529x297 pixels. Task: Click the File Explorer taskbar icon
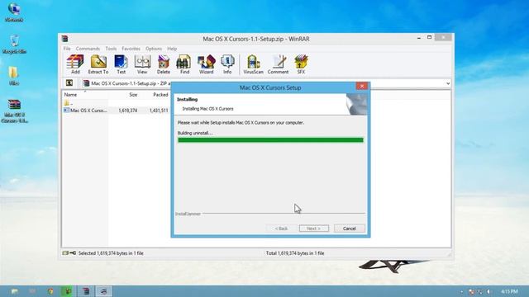(x=14, y=291)
